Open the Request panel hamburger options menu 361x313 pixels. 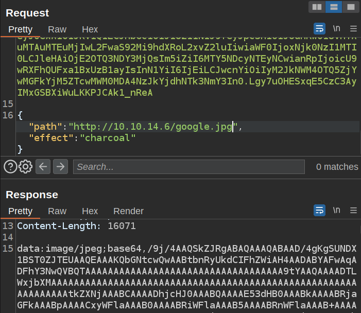pos(353,28)
